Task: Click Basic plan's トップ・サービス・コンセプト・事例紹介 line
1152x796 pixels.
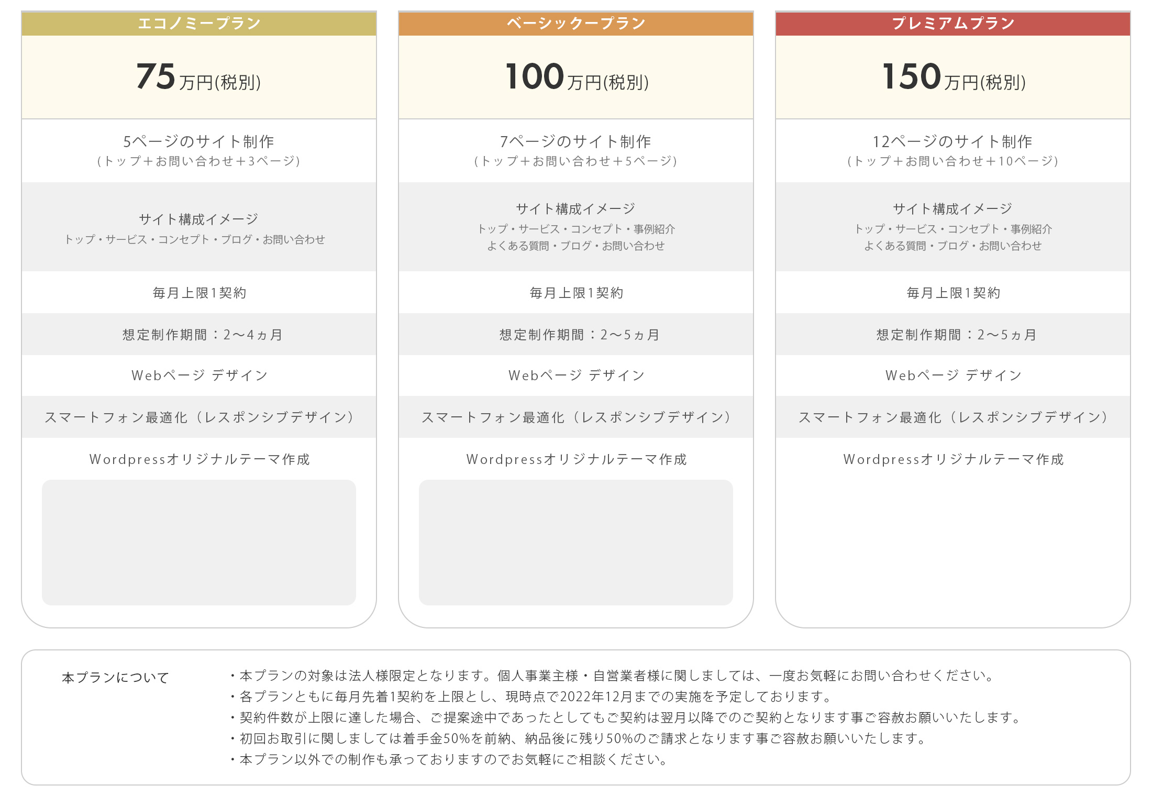Action: point(576,229)
